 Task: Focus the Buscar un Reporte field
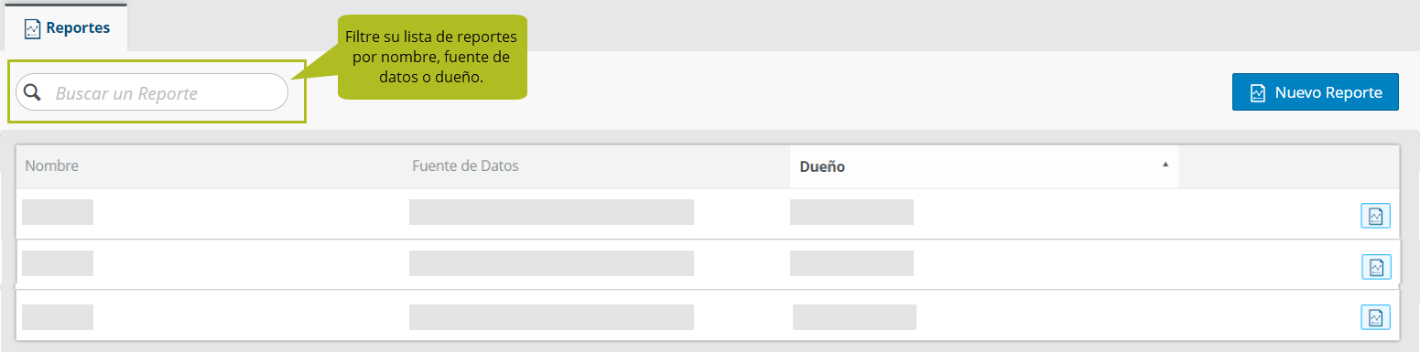point(152,92)
